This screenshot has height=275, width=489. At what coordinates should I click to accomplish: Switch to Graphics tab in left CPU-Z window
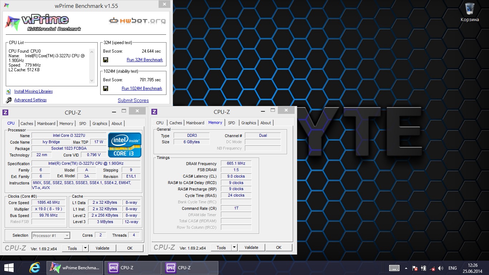click(x=100, y=124)
